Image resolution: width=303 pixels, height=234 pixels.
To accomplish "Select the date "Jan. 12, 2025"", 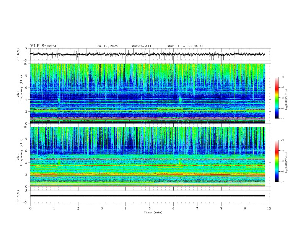I will 107,46.
